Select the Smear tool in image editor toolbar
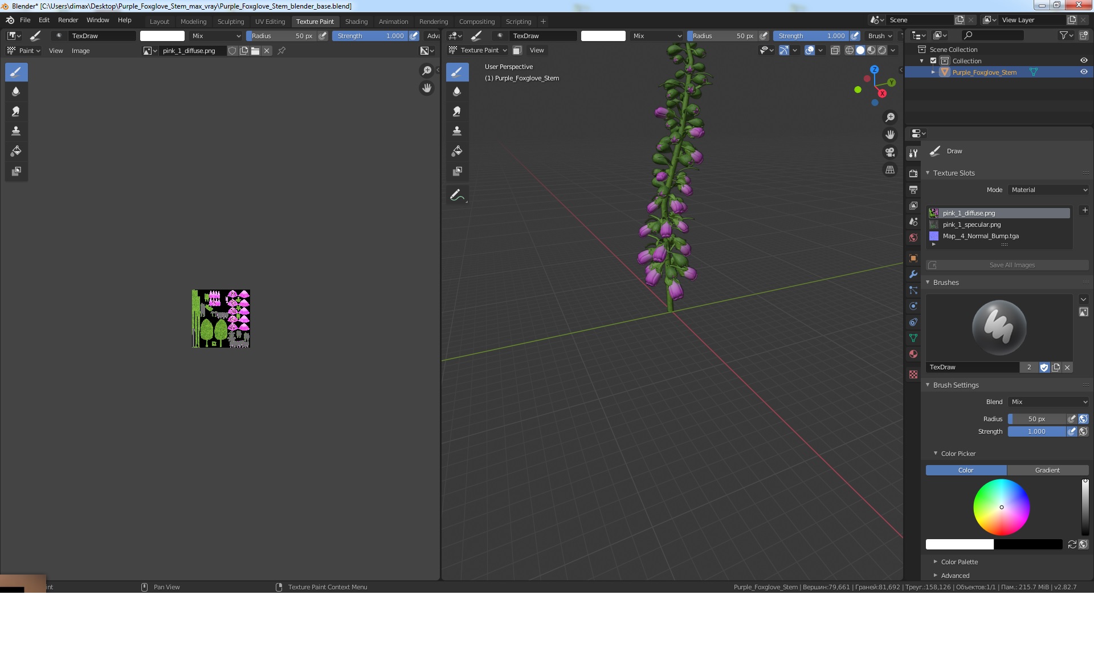This screenshot has width=1094, height=660. pos(16,111)
